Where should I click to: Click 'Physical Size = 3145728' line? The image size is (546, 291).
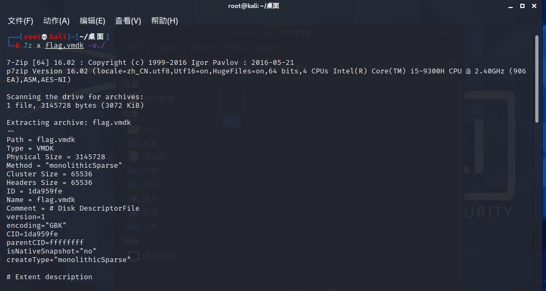pyautogui.click(x=56, y=157)
